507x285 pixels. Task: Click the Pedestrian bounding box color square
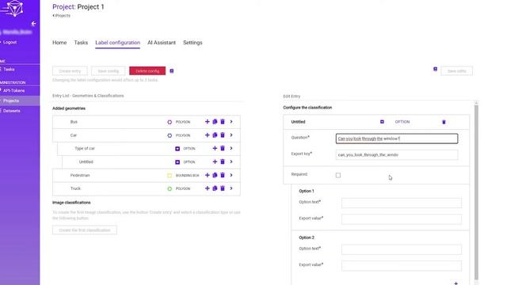point(170,176)
